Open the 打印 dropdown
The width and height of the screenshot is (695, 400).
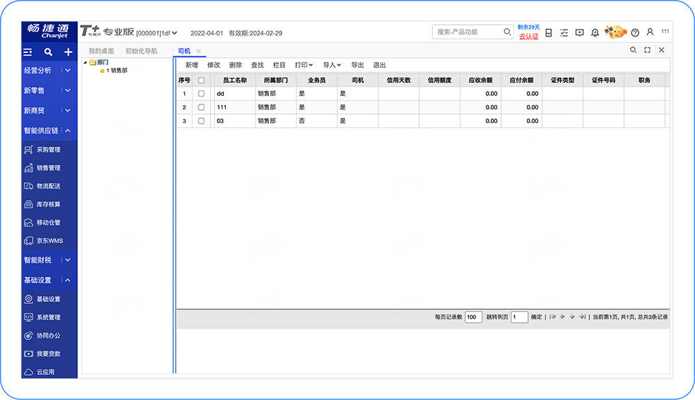pos(304,65)
